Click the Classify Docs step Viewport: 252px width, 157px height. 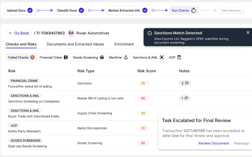(70, 10)
